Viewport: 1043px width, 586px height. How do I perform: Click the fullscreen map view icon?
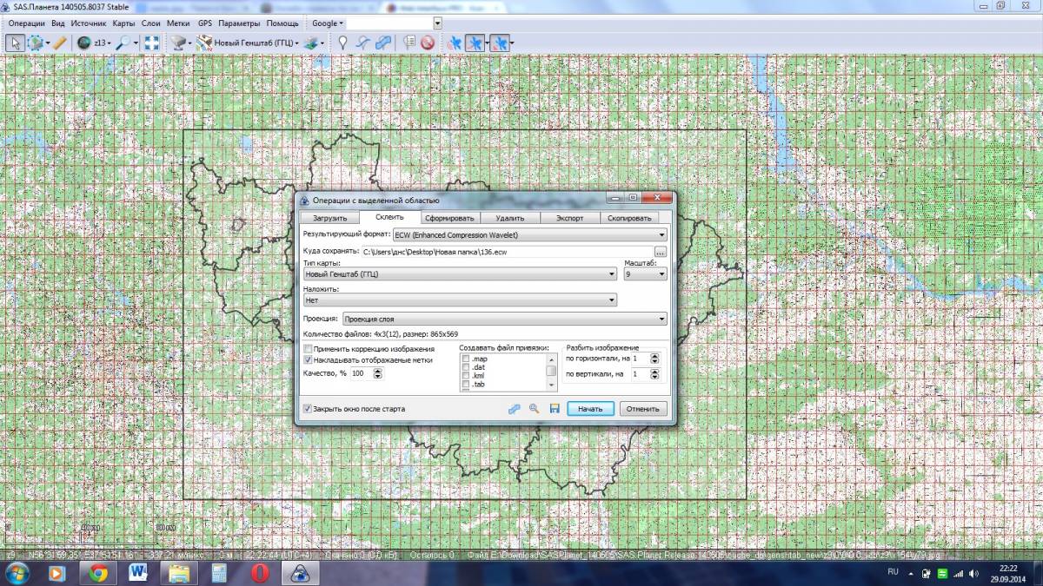(151, 43)
